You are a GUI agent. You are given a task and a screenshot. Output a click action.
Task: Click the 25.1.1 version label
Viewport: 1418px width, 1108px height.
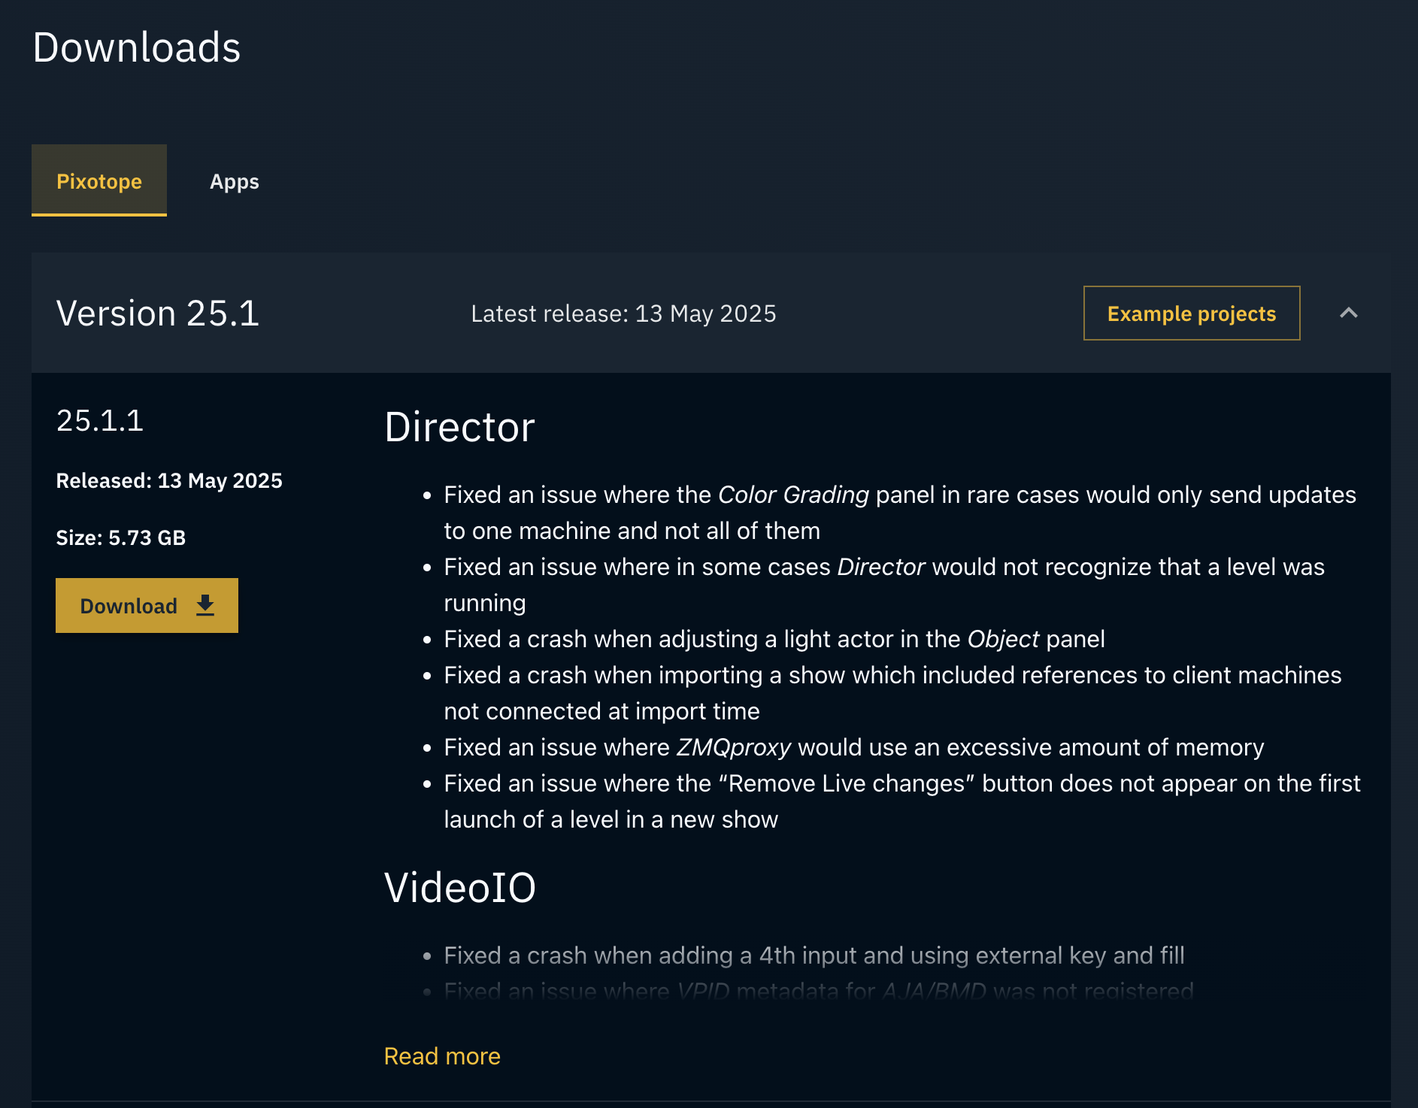click(100, 421)
